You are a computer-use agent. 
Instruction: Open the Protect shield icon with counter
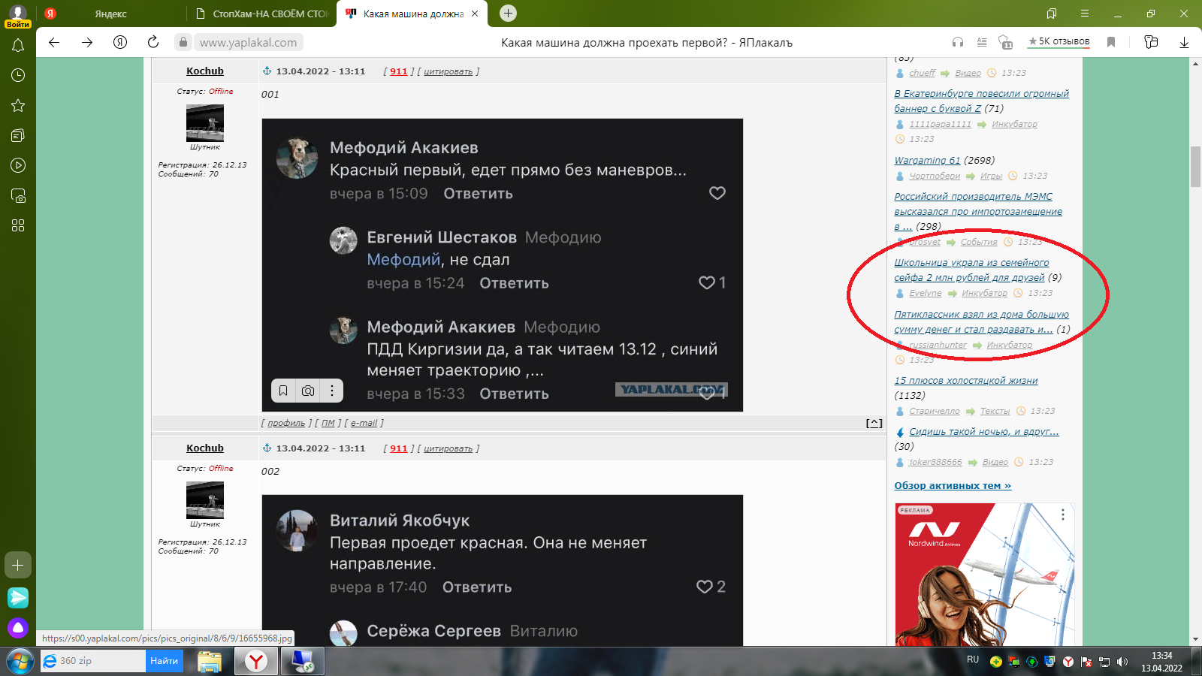pyautogui.click(x=1005, y=42)
